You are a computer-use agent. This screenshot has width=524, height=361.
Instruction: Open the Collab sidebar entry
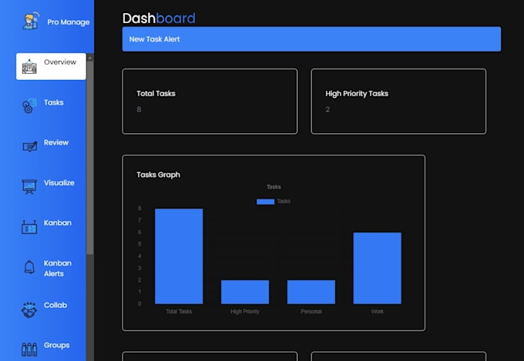(55, 305)
